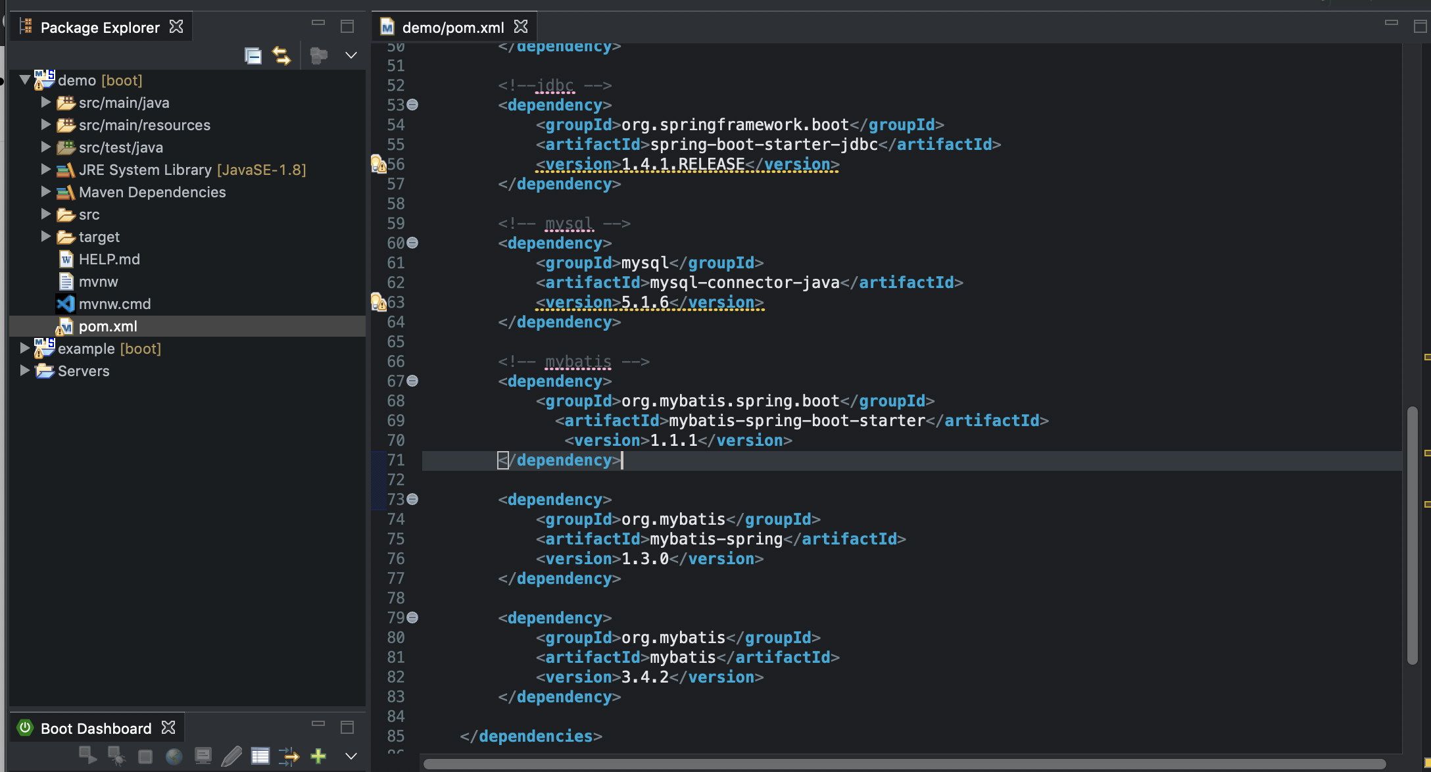Expand the Maven Dependencies node
Viewport: 1431px width, 772px height.
pos(45,192)
